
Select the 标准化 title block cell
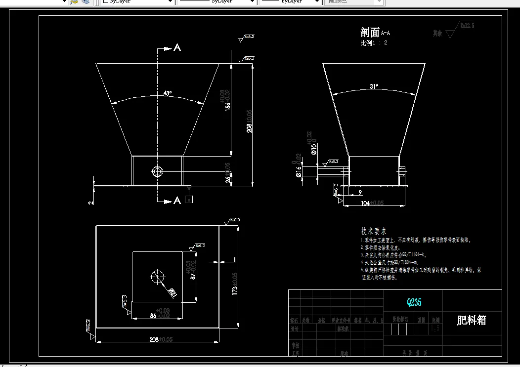pyautogui.click(x=343, y=328)
